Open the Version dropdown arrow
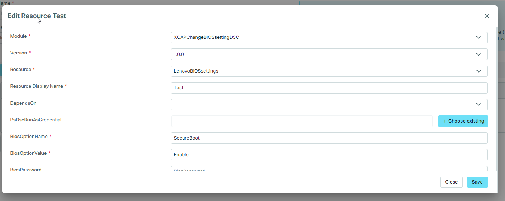This screenshot has height=201, width=505. [x=479, y=54]
